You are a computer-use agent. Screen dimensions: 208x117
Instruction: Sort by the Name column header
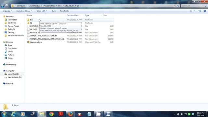click(30, 15)
